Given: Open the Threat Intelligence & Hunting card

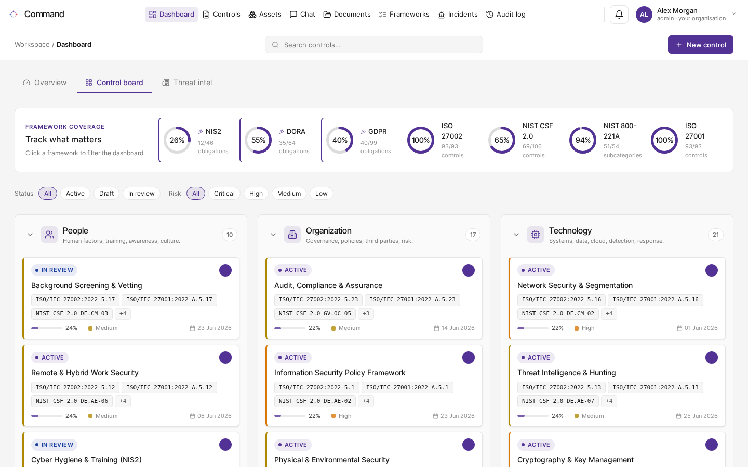Looking at the screenshot, I should pyautogui.click(x=617, y=386).
